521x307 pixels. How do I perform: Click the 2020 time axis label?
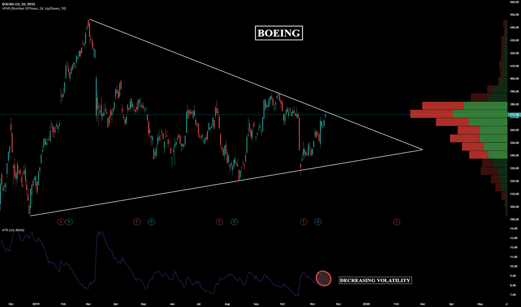tap(366, 304)
